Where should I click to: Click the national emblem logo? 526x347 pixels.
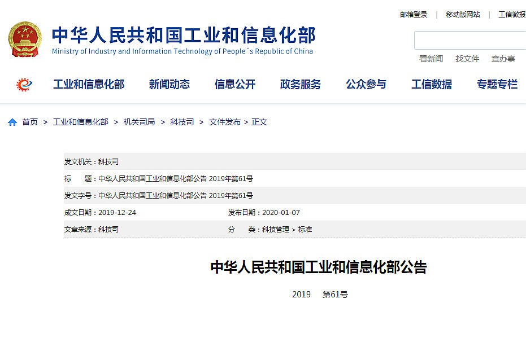pos(25,39)
